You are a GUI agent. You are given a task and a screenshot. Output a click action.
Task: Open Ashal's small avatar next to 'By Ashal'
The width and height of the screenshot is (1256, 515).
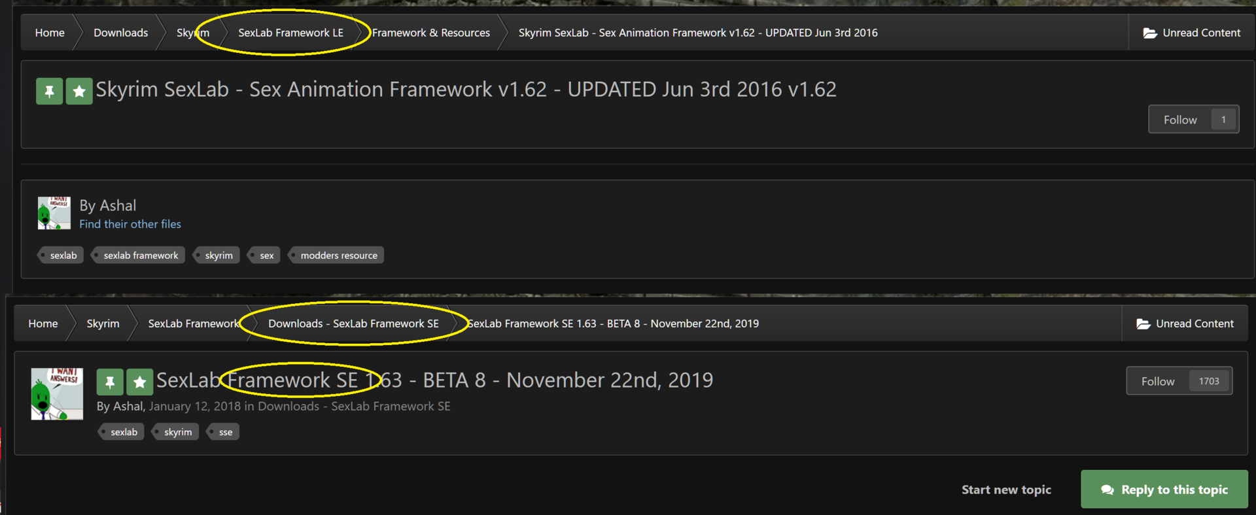click(x=54, y=213)
